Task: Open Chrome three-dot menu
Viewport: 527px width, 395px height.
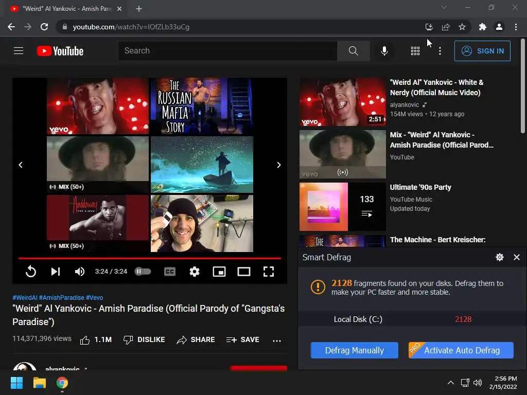Action: (x=516, y=27)
